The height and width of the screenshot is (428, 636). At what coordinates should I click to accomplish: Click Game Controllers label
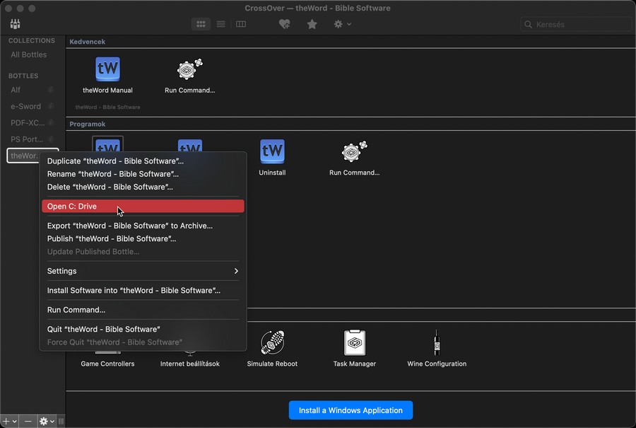click(x=107, y=364)
